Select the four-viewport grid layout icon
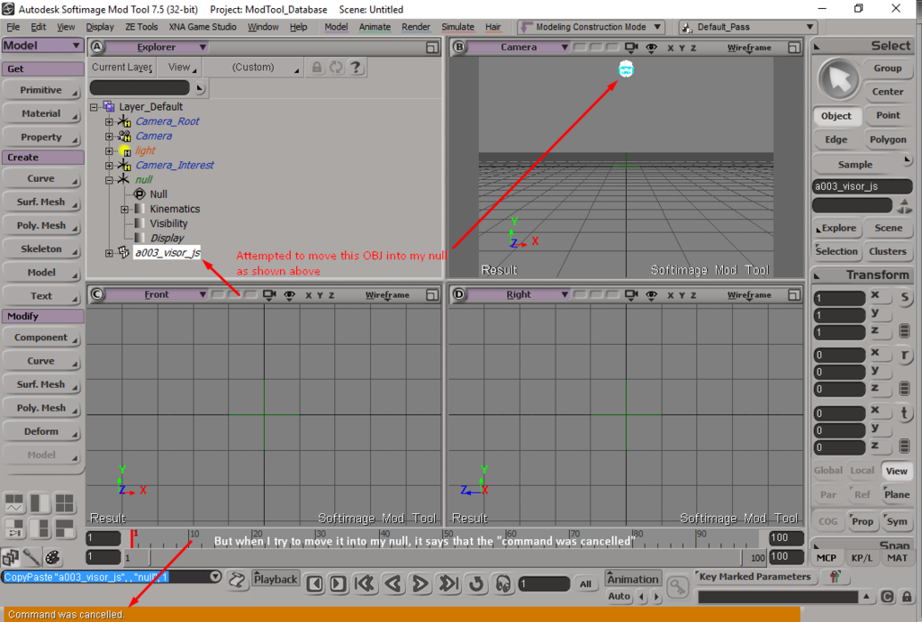This screenshot has height=622, width=922. coord(65,503)
